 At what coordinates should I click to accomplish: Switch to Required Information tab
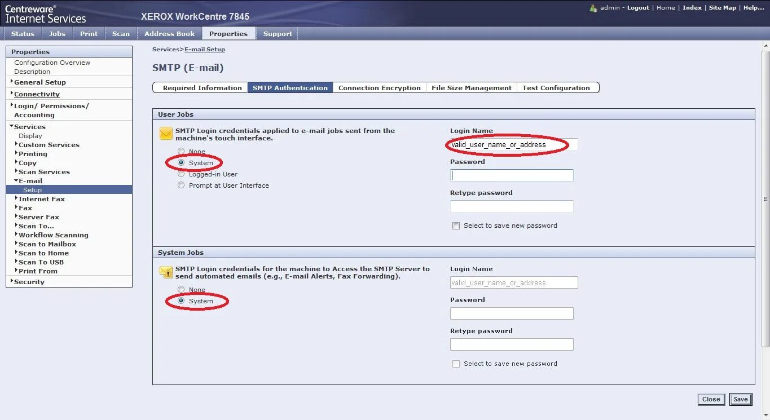tap(200, 88)
